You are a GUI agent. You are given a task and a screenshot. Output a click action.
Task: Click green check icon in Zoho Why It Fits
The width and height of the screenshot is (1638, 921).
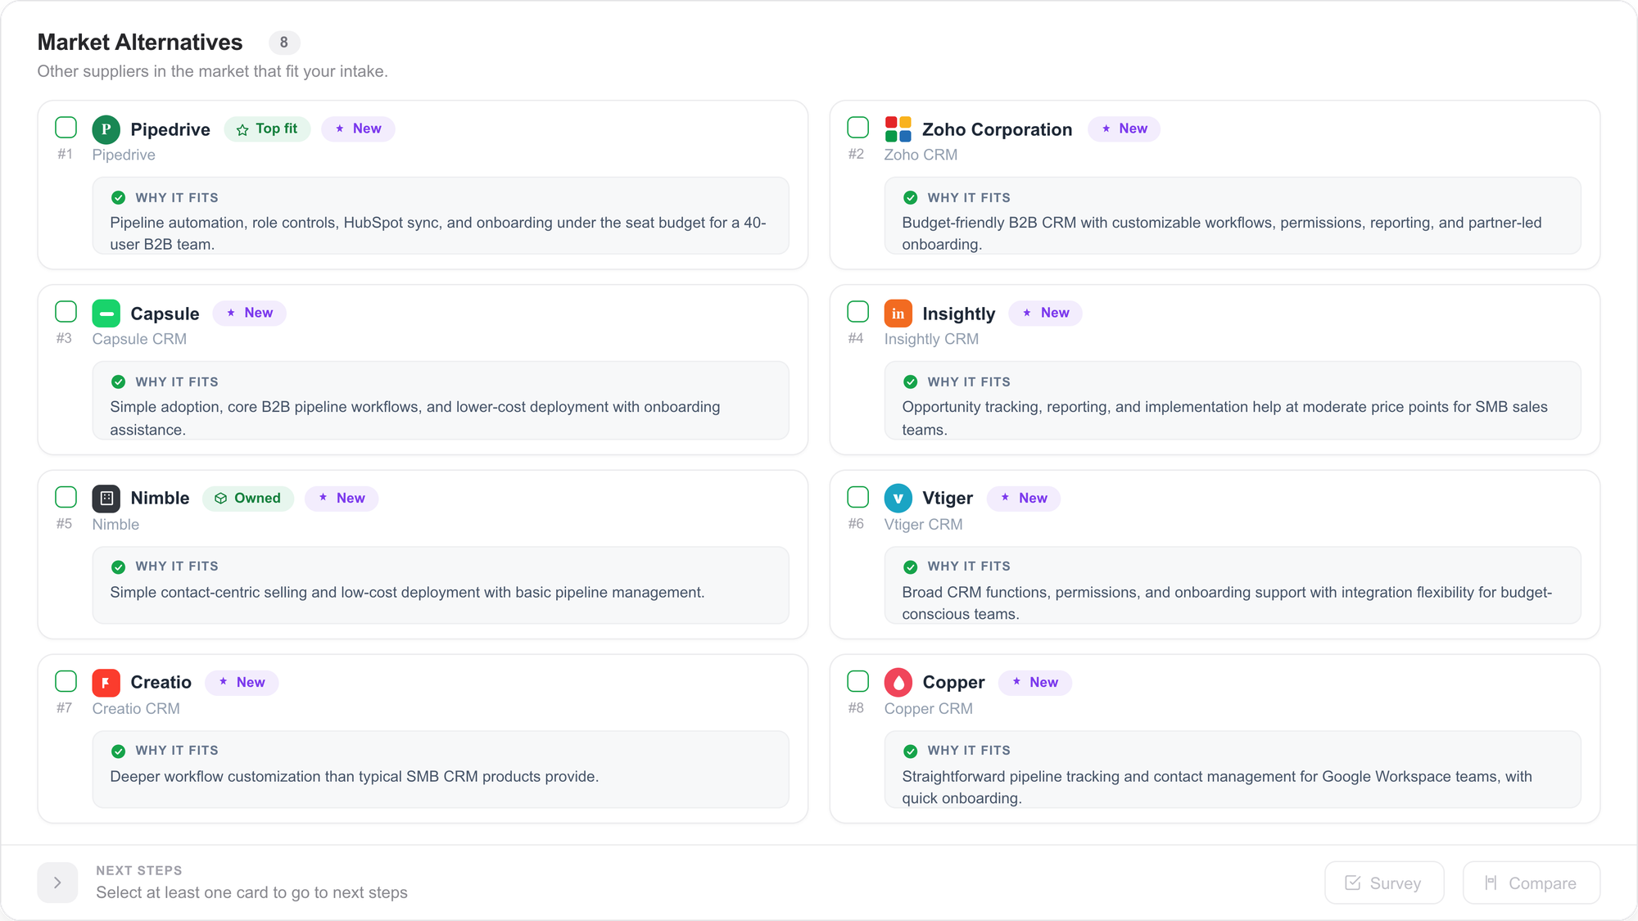pyautogui.click(x=911, y=198)
